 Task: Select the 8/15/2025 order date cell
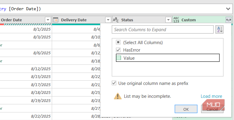[x=26, y=77]
